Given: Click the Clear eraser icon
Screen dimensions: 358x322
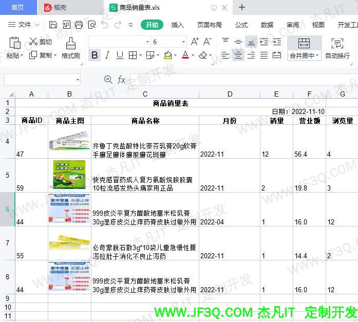Looking at the screenshot, I should coord(203,55).
